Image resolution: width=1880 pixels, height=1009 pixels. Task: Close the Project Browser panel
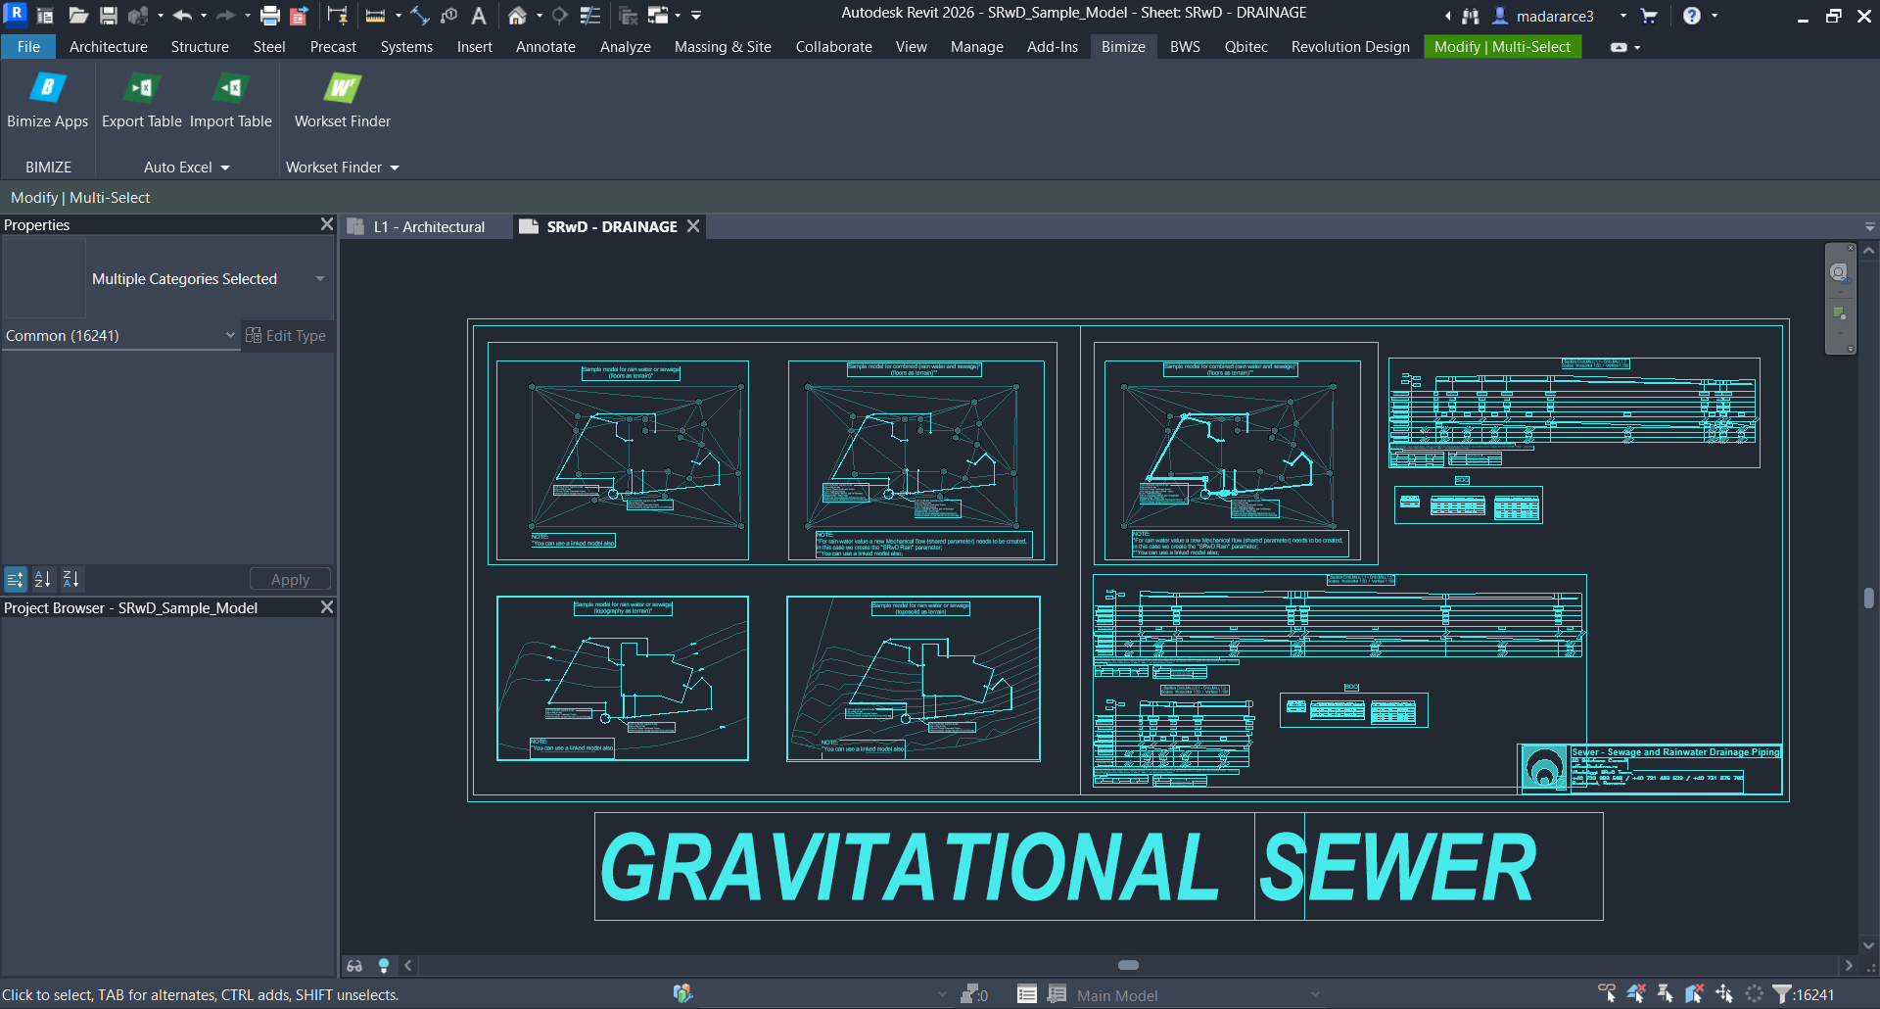coord(327,607)
